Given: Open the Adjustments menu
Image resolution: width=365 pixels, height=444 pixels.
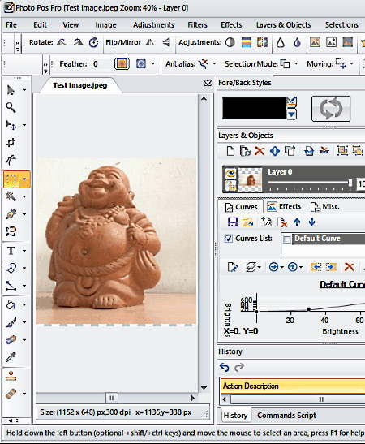Looking at the screenshot, I should [153, 25].
